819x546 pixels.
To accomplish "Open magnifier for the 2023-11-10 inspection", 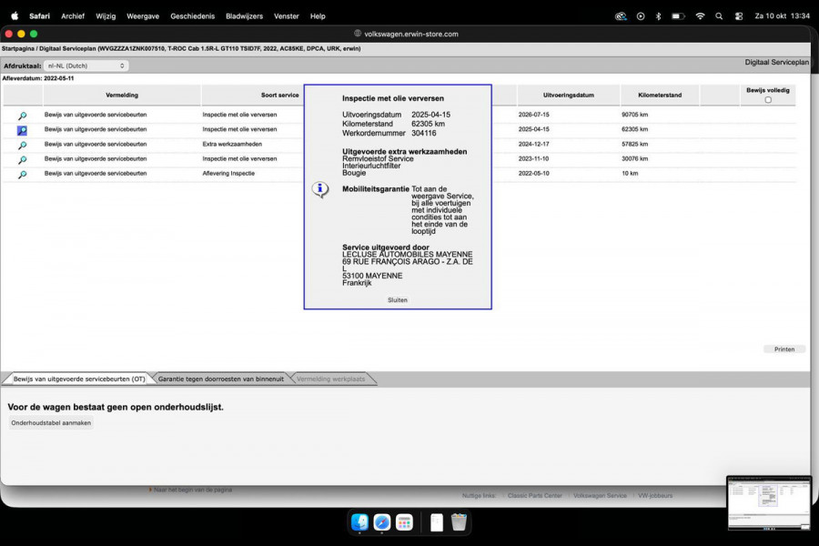I will (22, 159).
